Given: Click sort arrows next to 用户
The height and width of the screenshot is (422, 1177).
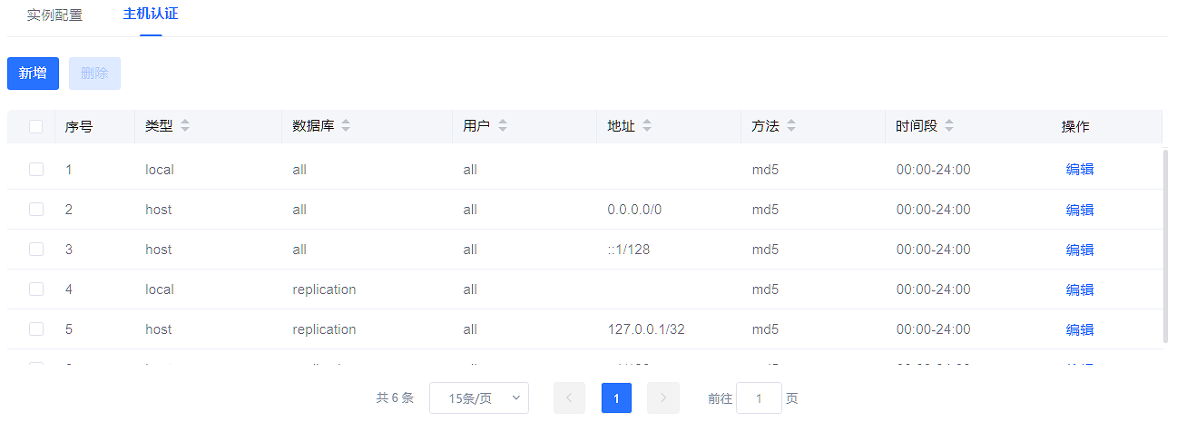Looking at the screenshot, I should [x=503, y=126].
